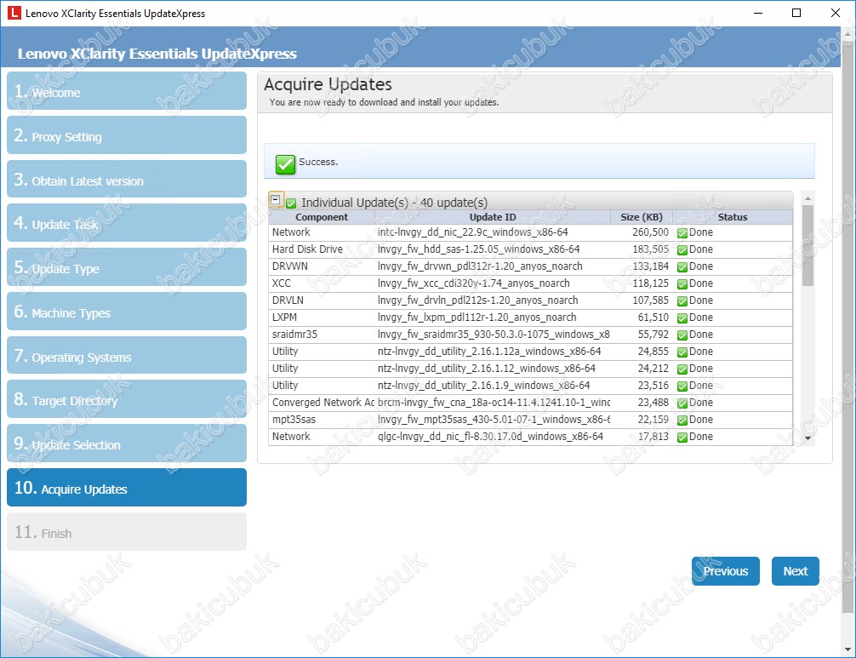Toggle the Individual Update(s) group checkbox
The image size is (856, 658).
[291, 203]
